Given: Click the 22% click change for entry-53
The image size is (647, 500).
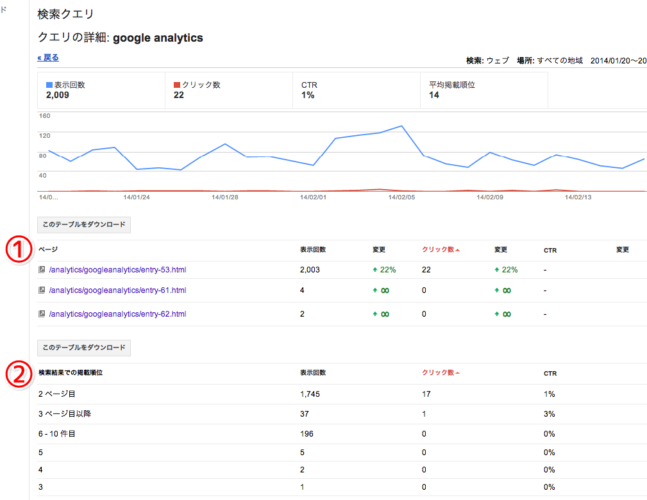Looking at the screenshot, I should [x=506, y=270].
